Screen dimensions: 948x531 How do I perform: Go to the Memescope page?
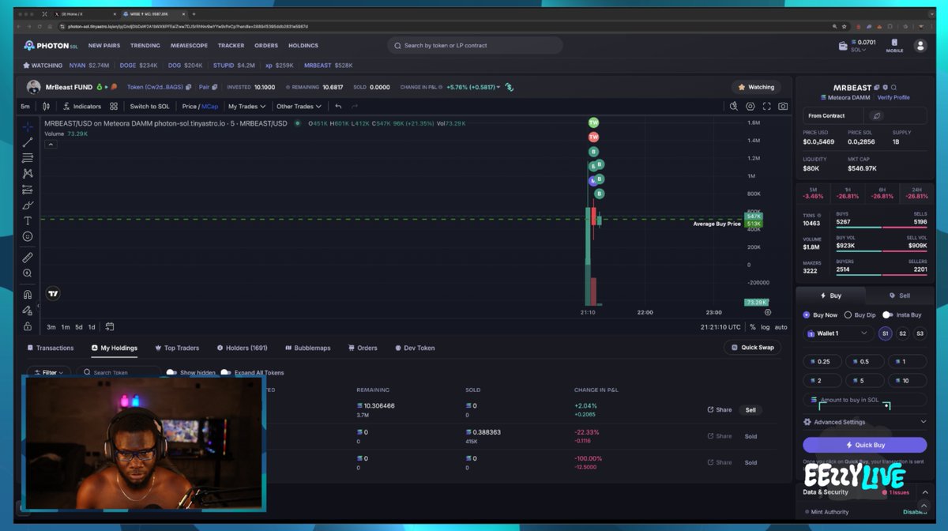click(x=189, y=46)
